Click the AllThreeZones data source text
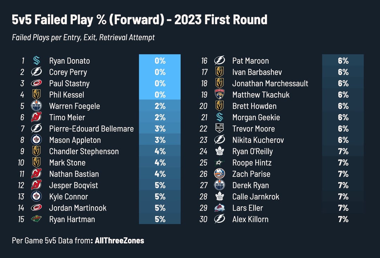 coord(119,241)
